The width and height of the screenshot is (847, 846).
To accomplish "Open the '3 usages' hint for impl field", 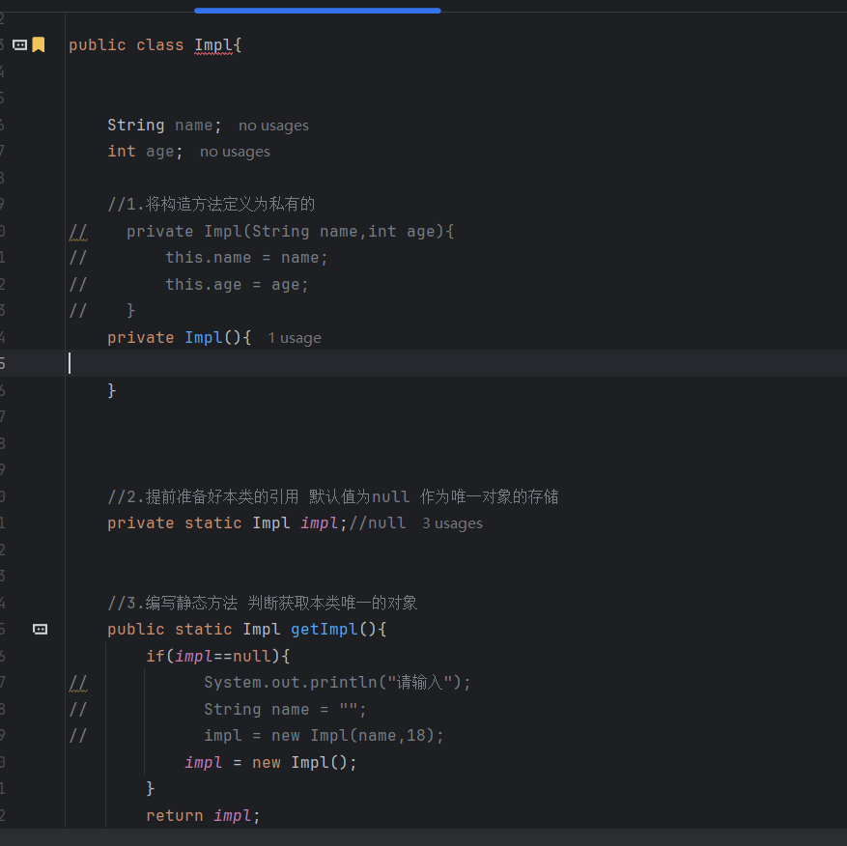I will pos(452,523).
